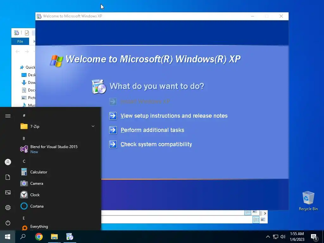This screenshot has height=243, width=324.
Task: Select Documents in Explorer's navigation pane
Action: (x=28, y=90)
